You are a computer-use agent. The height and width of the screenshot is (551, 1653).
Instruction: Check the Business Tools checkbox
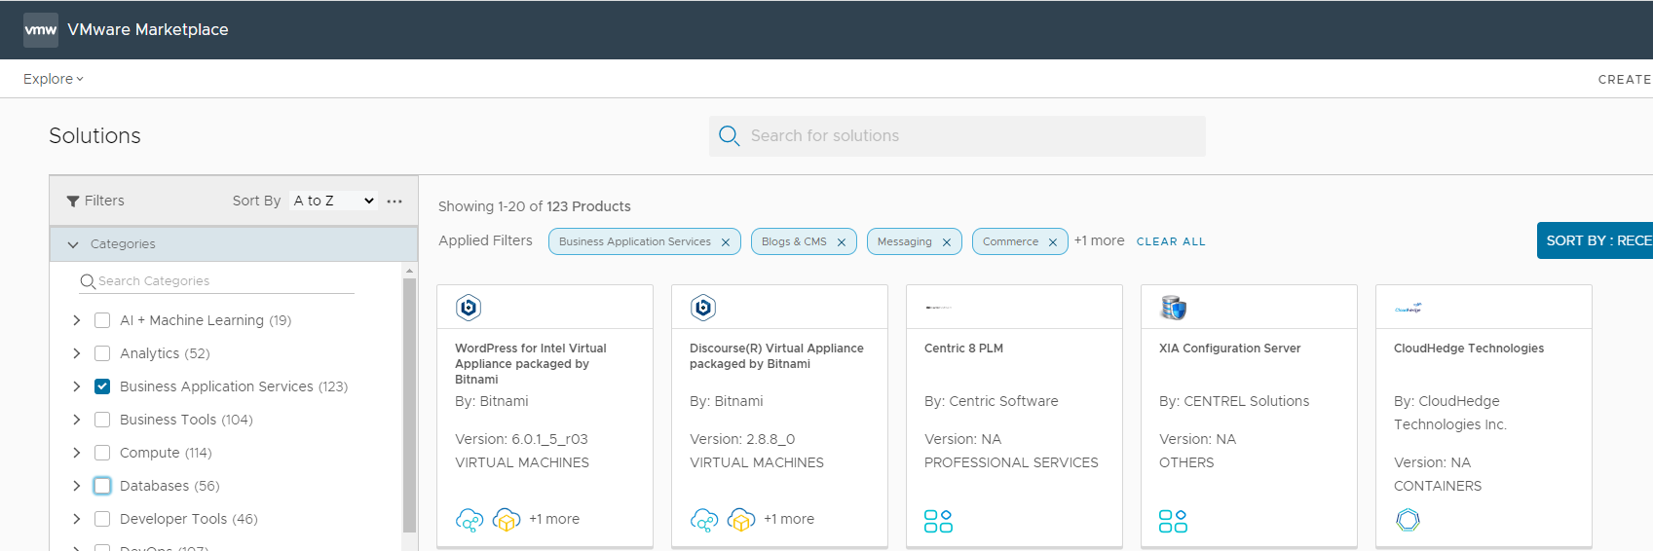(102, 420)
